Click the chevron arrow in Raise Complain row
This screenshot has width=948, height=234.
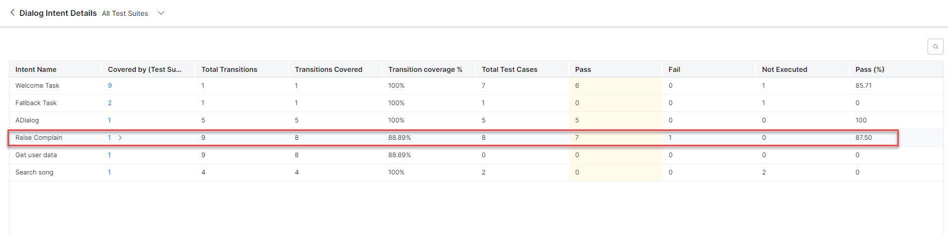click(120, 138)
